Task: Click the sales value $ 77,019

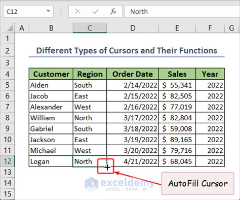Action: [177, 107]
